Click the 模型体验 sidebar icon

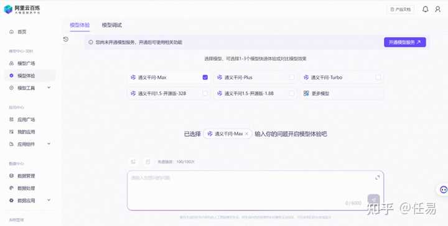(x=11, y=76)
